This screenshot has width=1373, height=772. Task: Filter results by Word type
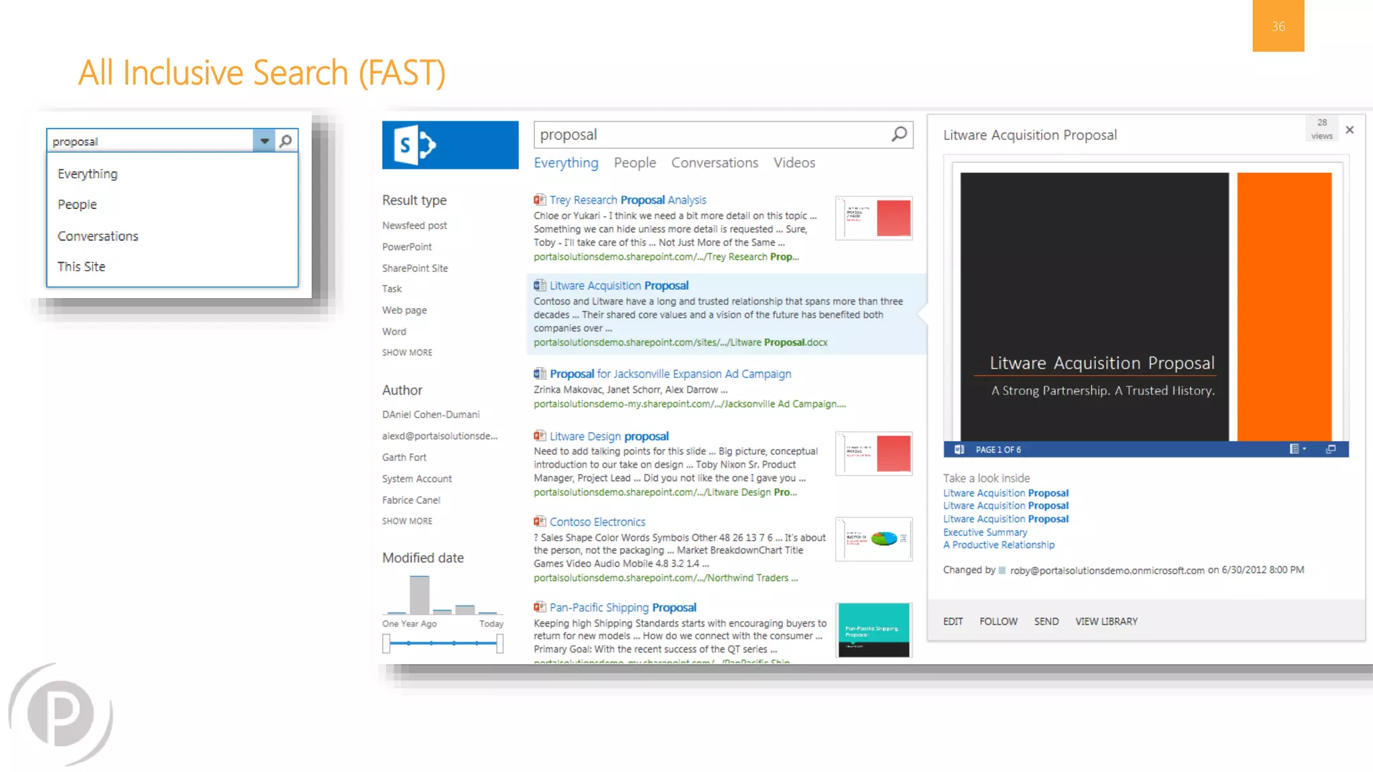click(x=394, y=332)
